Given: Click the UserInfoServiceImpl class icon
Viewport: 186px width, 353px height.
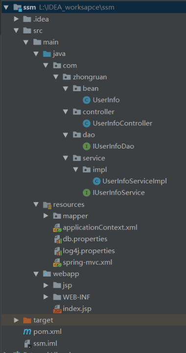Looking at the screenshot, I should 96,181.
